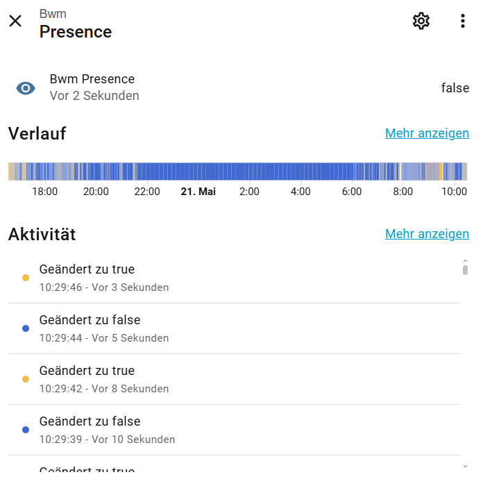Screen dimensions: 483x502
Task: Click Mehr anzeigen link next to Aktivität
Action: [x=427, y=234]
